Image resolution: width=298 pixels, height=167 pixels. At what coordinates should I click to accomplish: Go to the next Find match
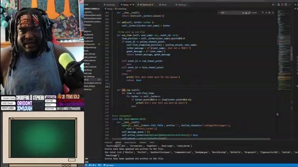coord(266,13)
